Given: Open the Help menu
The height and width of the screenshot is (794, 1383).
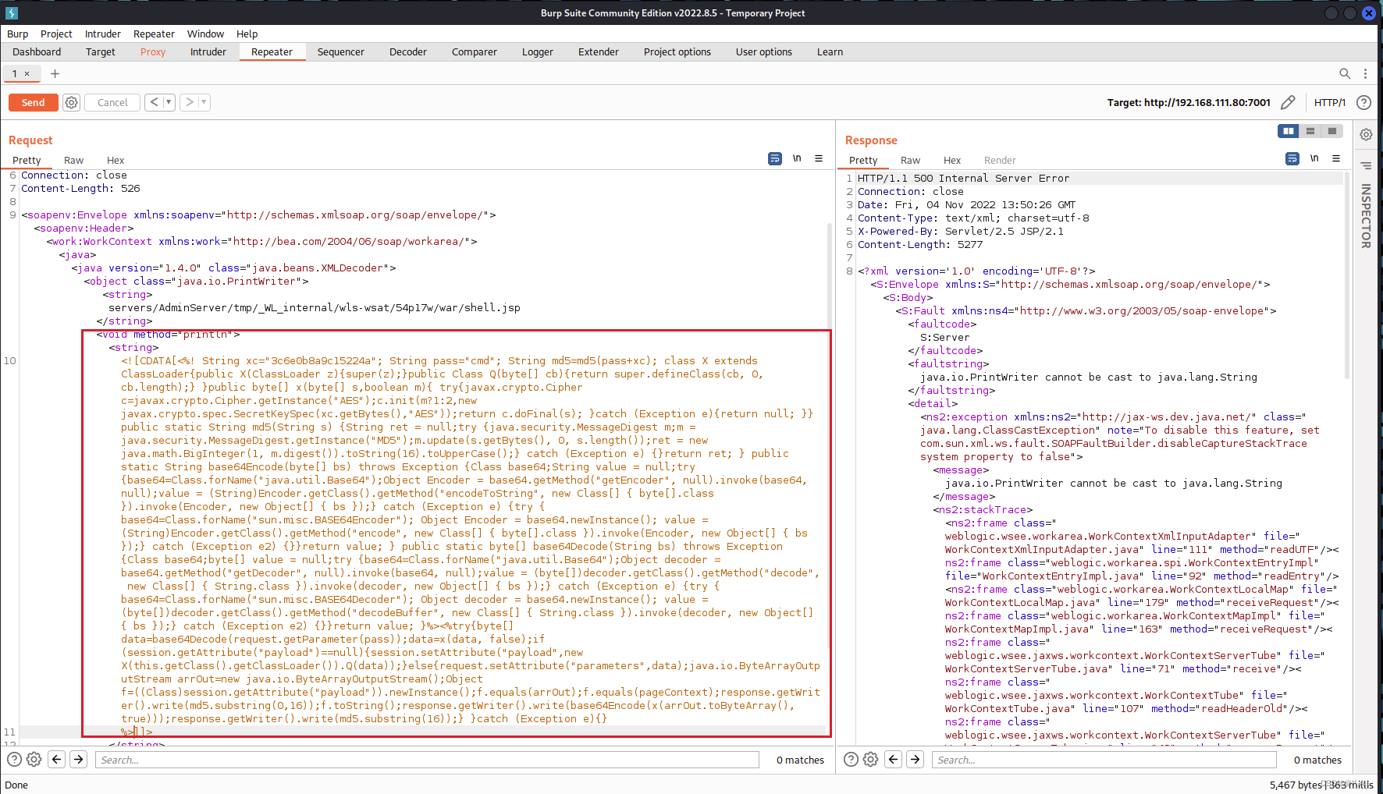Looking at the screenshot, I should [x=247, y=34].
